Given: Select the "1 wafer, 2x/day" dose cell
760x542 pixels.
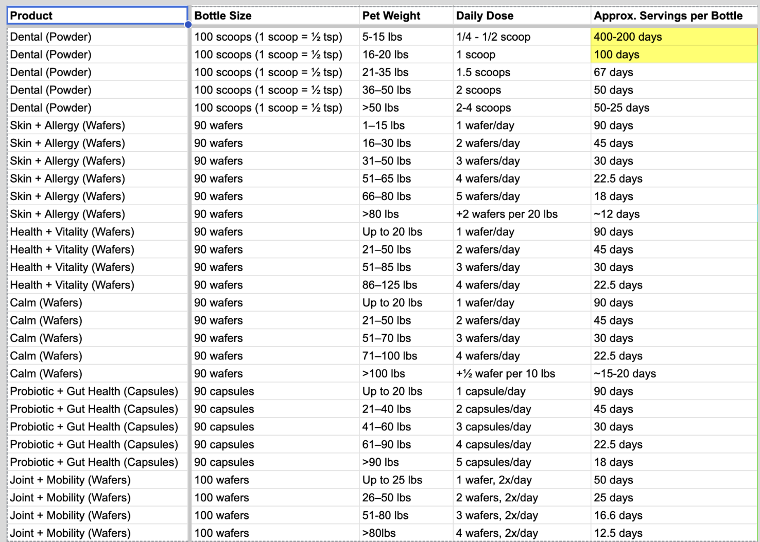Looking at the screenshot, I should coord(522,480).
